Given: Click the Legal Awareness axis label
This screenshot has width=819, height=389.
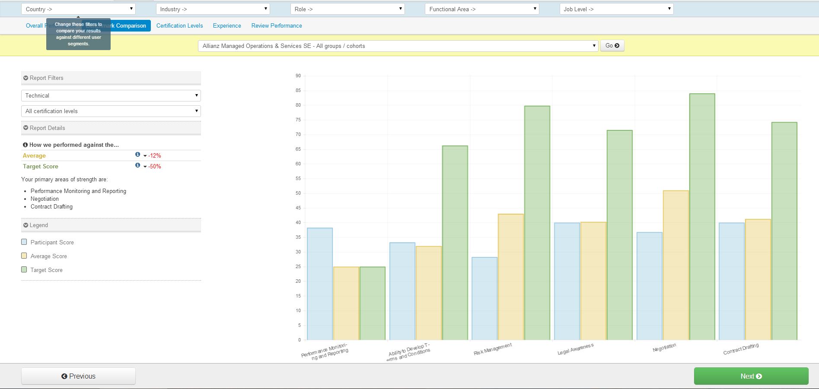Looking at the screenshot, I should click(x=575, y=349).
